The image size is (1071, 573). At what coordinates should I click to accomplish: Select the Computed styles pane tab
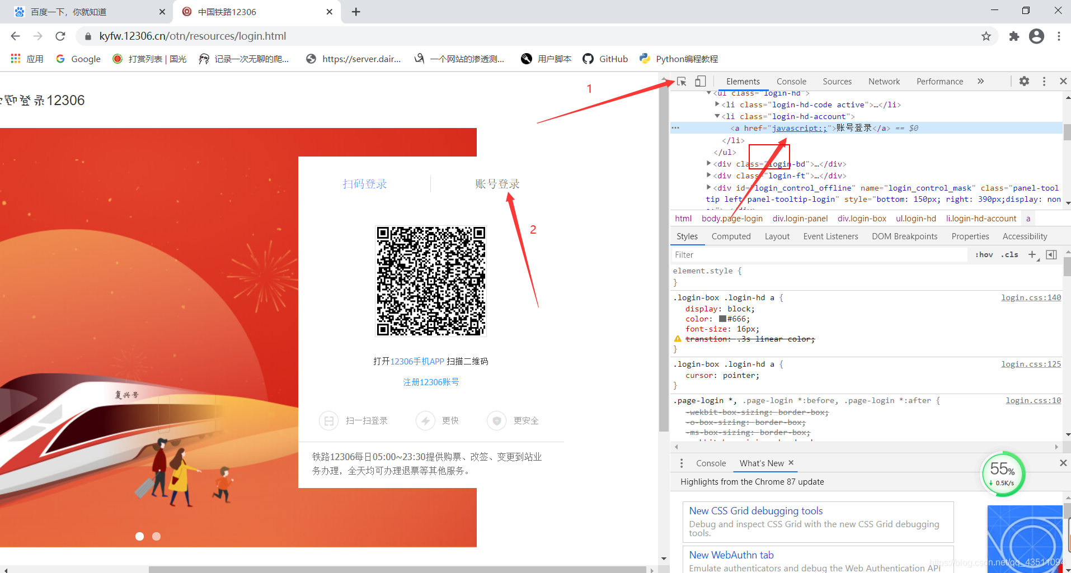pos(731,236)
